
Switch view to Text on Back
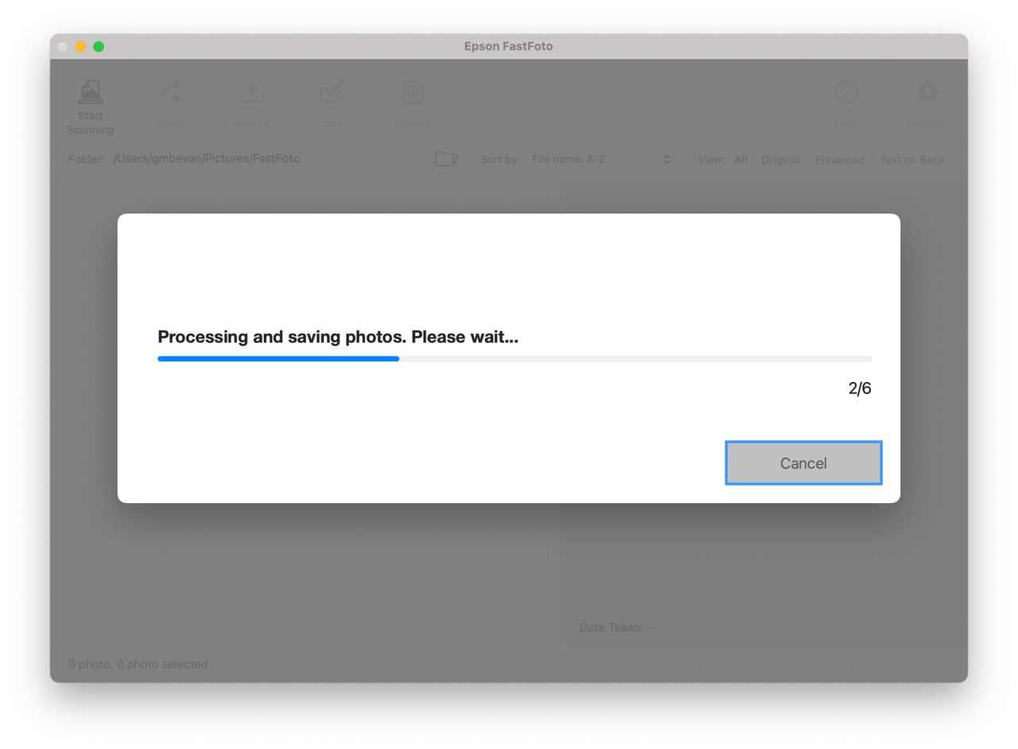click(912, 160)
